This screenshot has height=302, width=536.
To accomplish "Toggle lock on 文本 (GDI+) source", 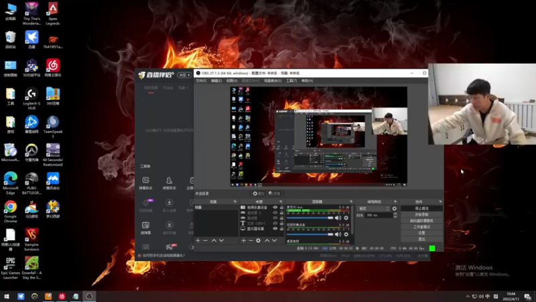I will point(281,223).
